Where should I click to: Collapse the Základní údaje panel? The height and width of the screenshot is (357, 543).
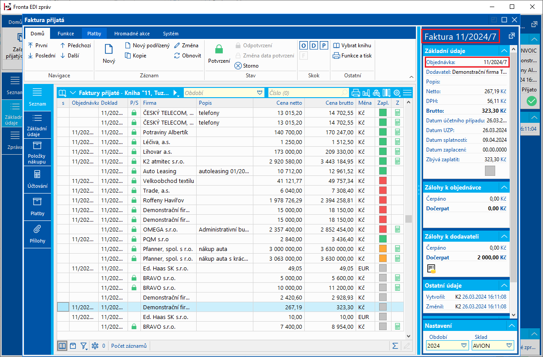pos(504,50)
